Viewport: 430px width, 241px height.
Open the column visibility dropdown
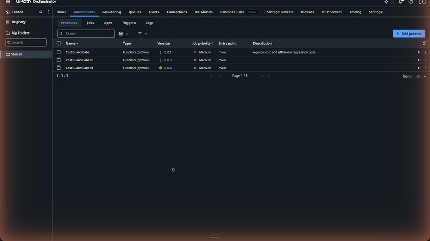point(123,34)
